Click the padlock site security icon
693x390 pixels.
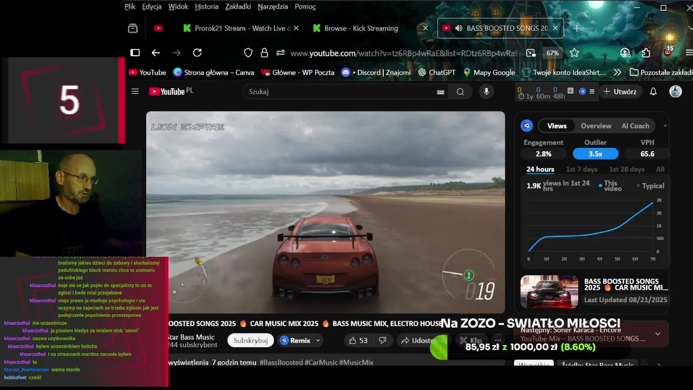264,53
